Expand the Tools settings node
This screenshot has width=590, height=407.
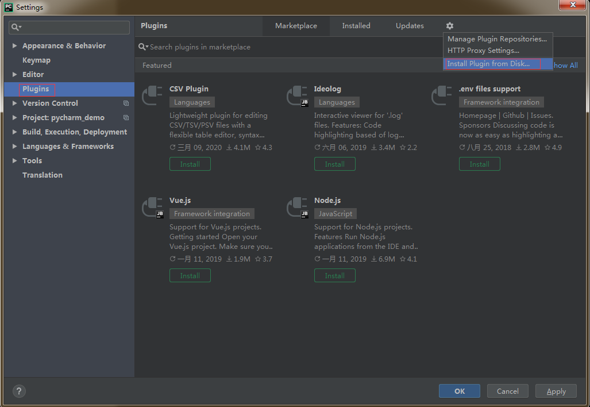tap(15, 160)
